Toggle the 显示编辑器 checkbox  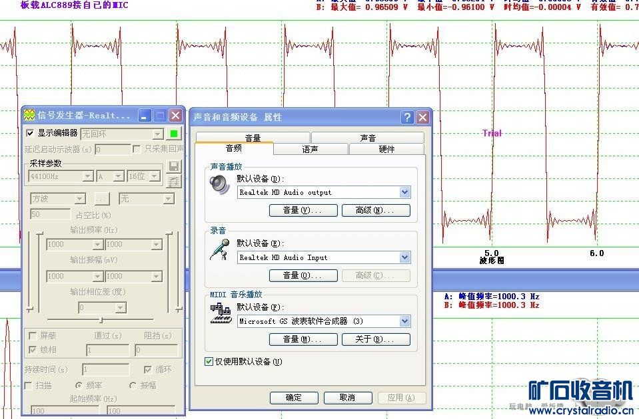30,133
